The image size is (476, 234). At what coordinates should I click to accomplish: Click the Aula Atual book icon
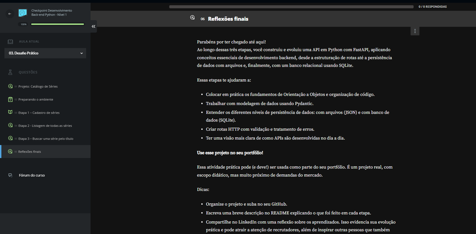[10, 41]
